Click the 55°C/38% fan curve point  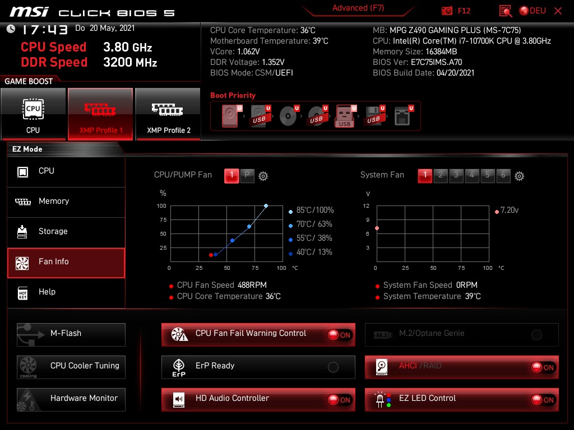pos(233,241)
